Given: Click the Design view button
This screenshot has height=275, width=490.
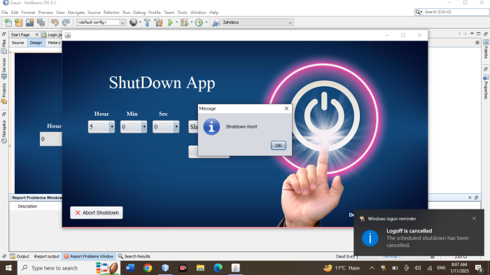Looking at the screenshot, I should tap(36, 43).
